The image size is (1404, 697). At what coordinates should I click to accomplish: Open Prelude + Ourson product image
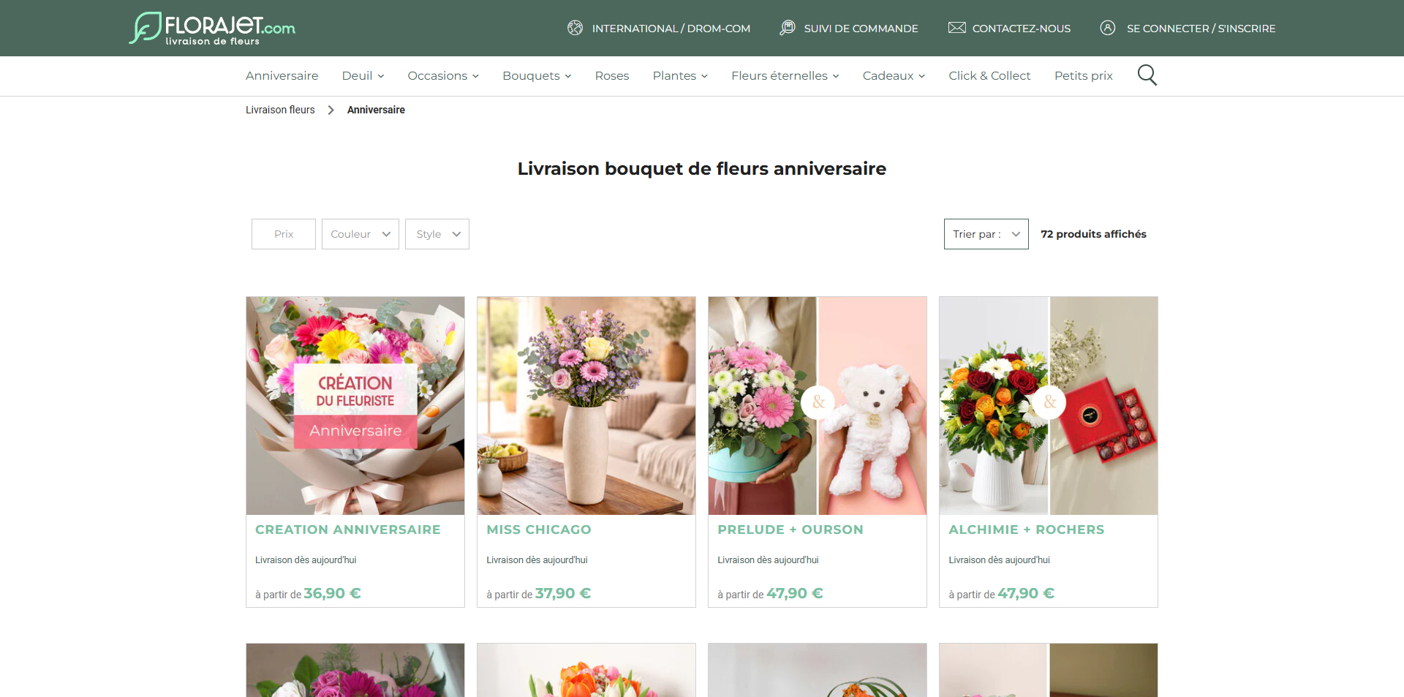818,406
